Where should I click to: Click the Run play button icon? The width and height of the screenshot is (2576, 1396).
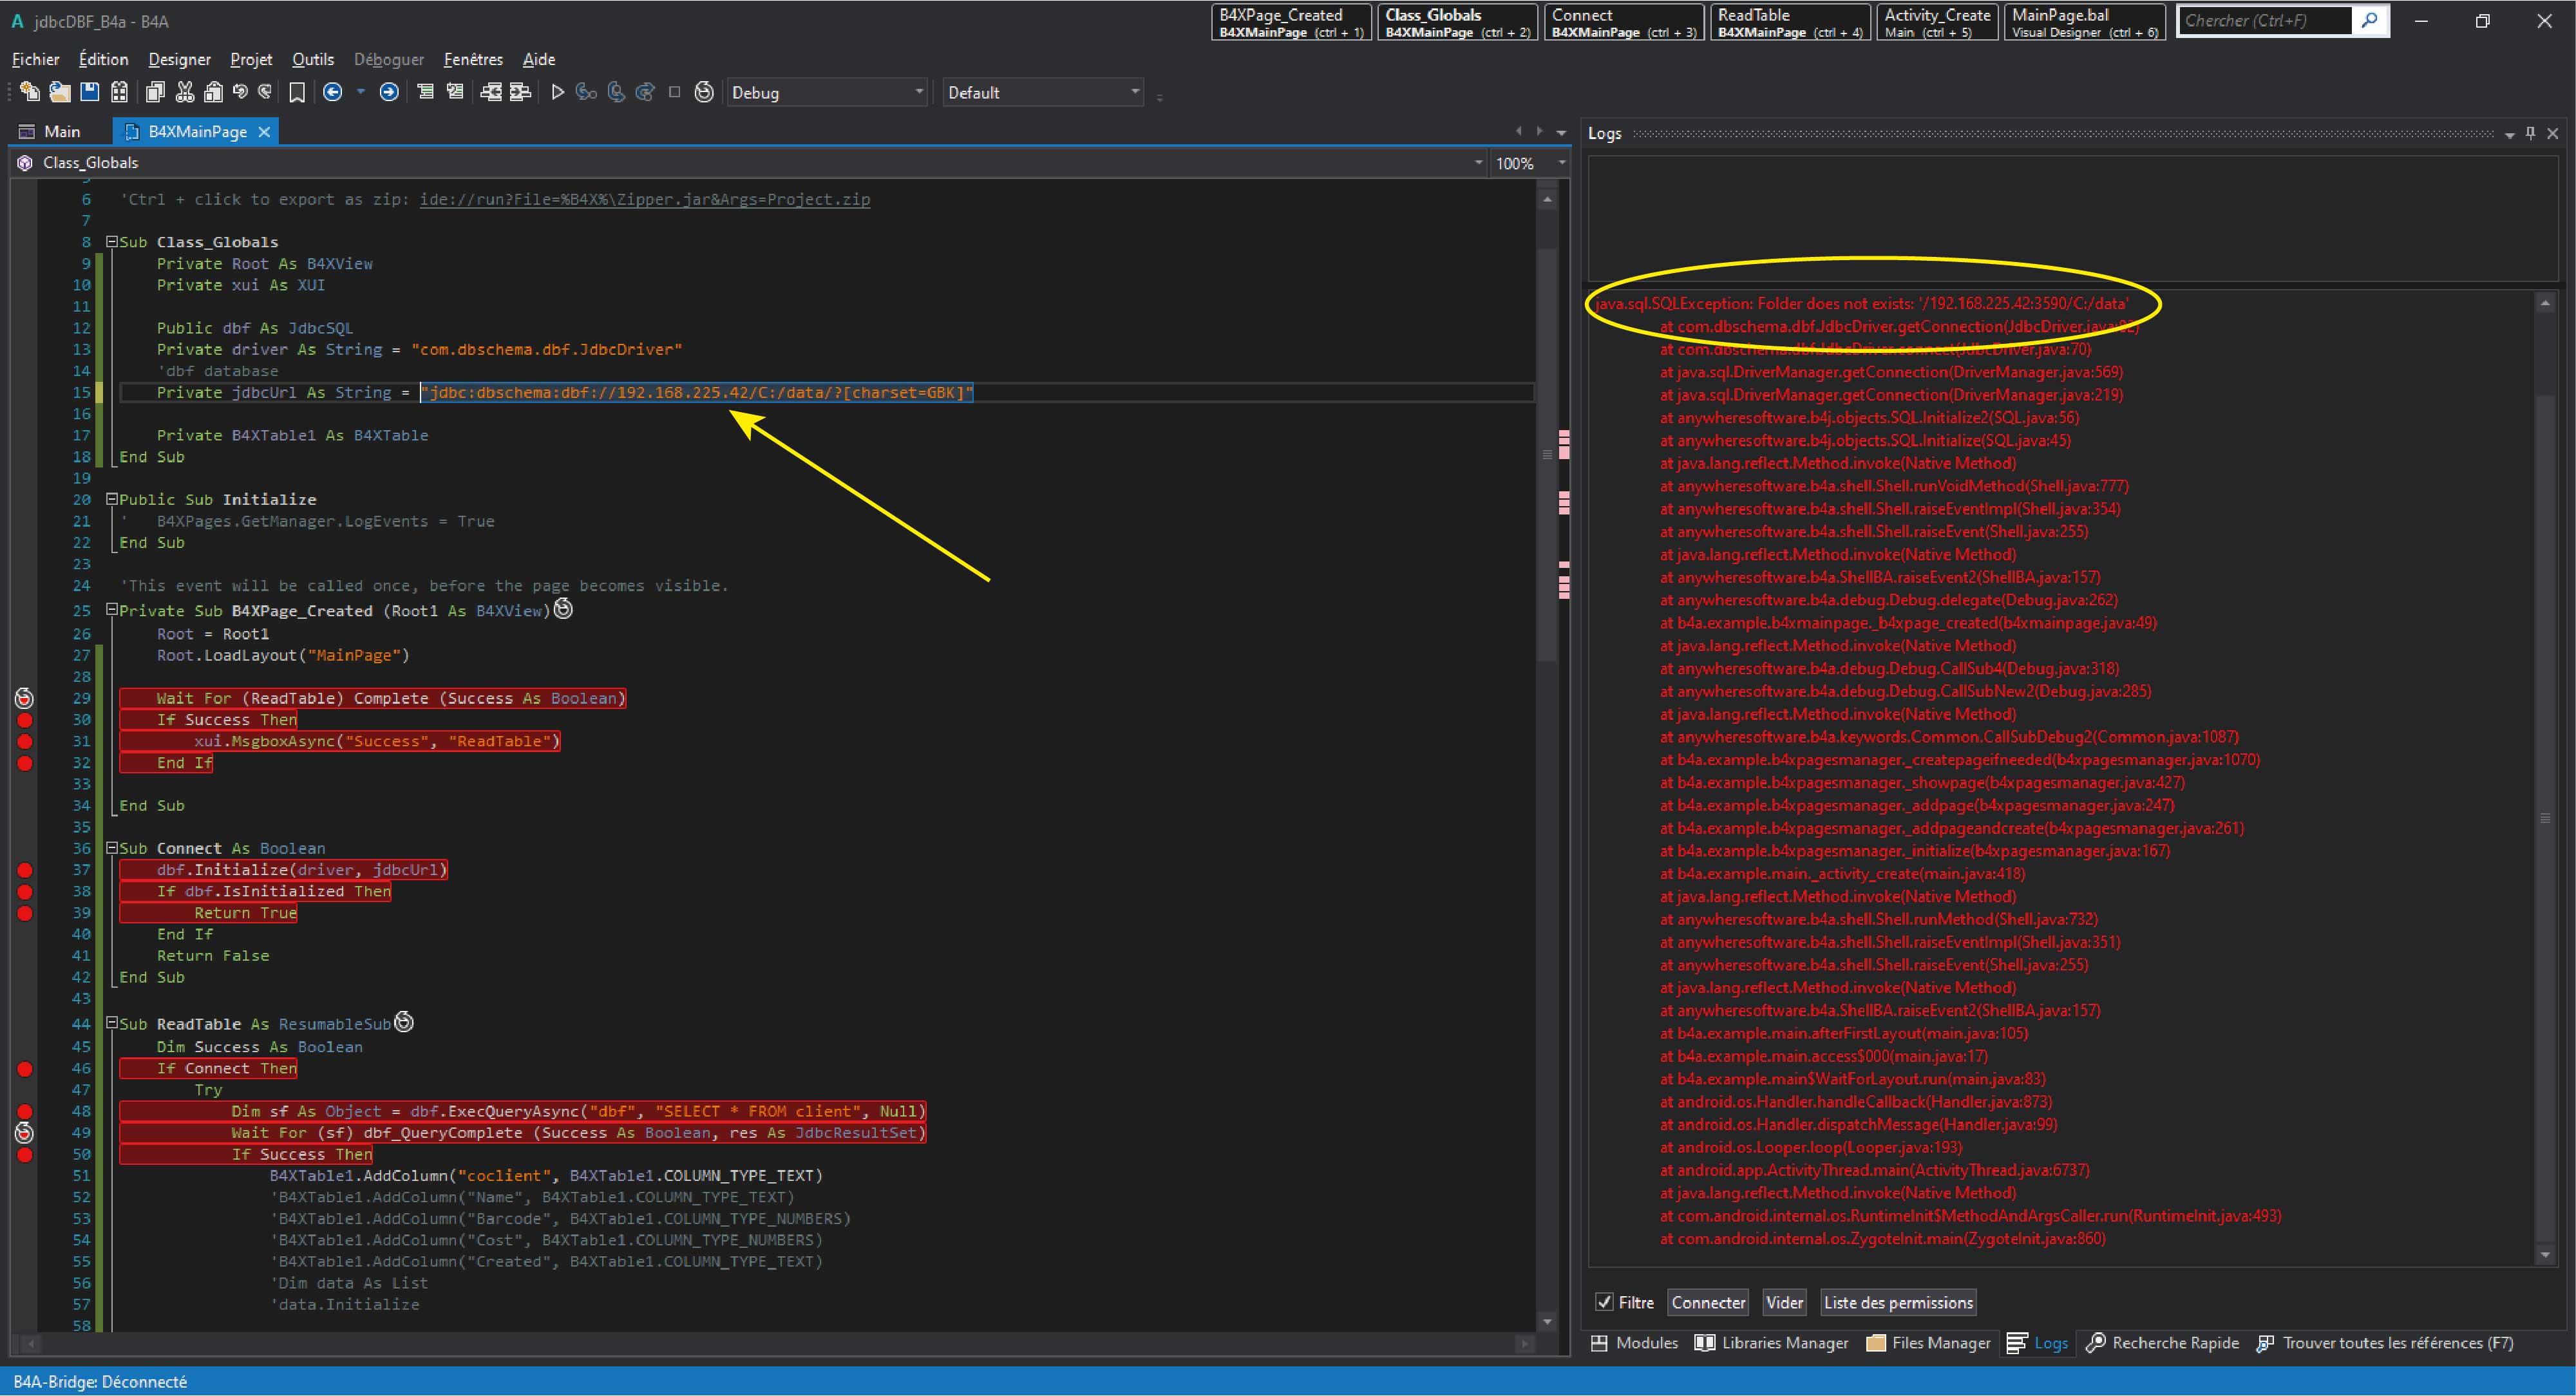click(558, 92)
